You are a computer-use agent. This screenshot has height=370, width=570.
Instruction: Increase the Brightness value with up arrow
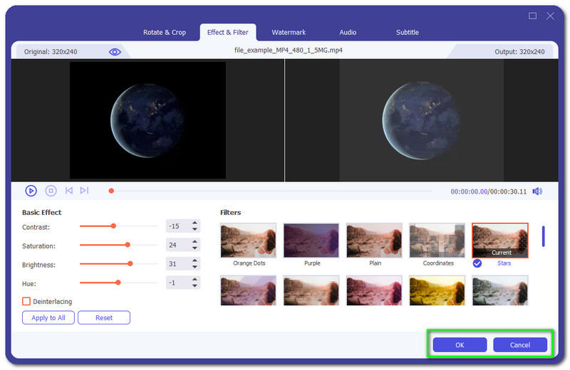point(196,261)
